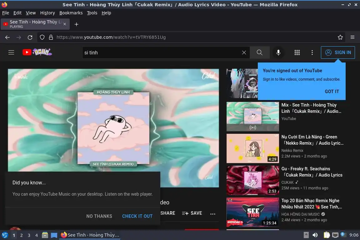Open the Edit menu
This screenshot has width=360, height=240.
(17, 13)
